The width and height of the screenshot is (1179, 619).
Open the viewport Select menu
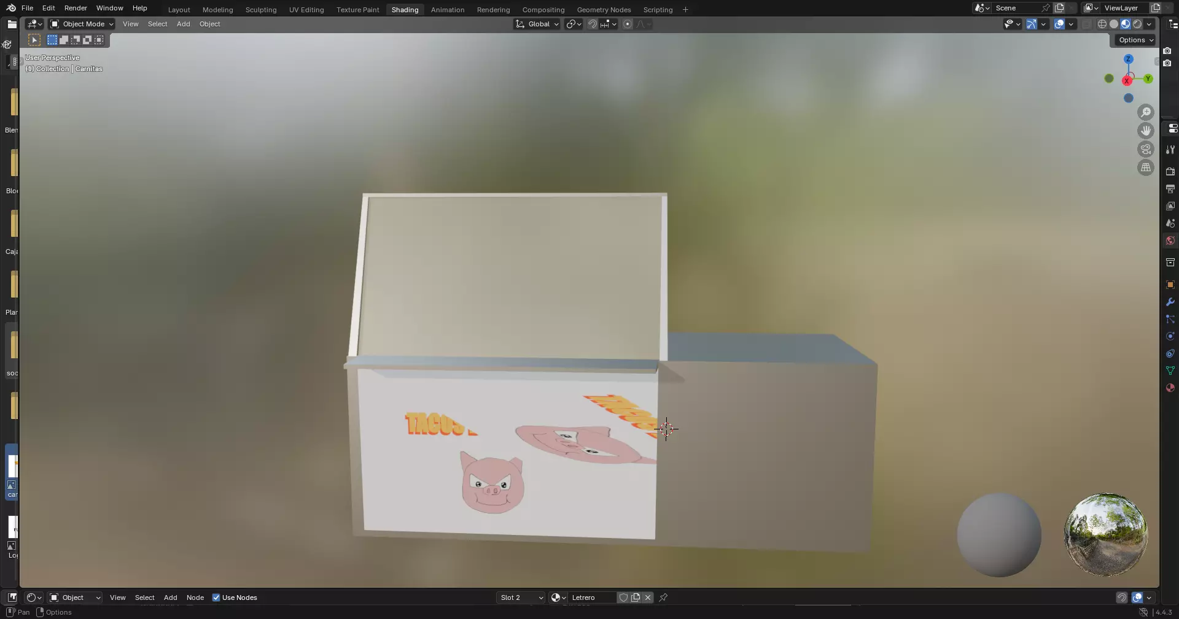pos(157,24)
